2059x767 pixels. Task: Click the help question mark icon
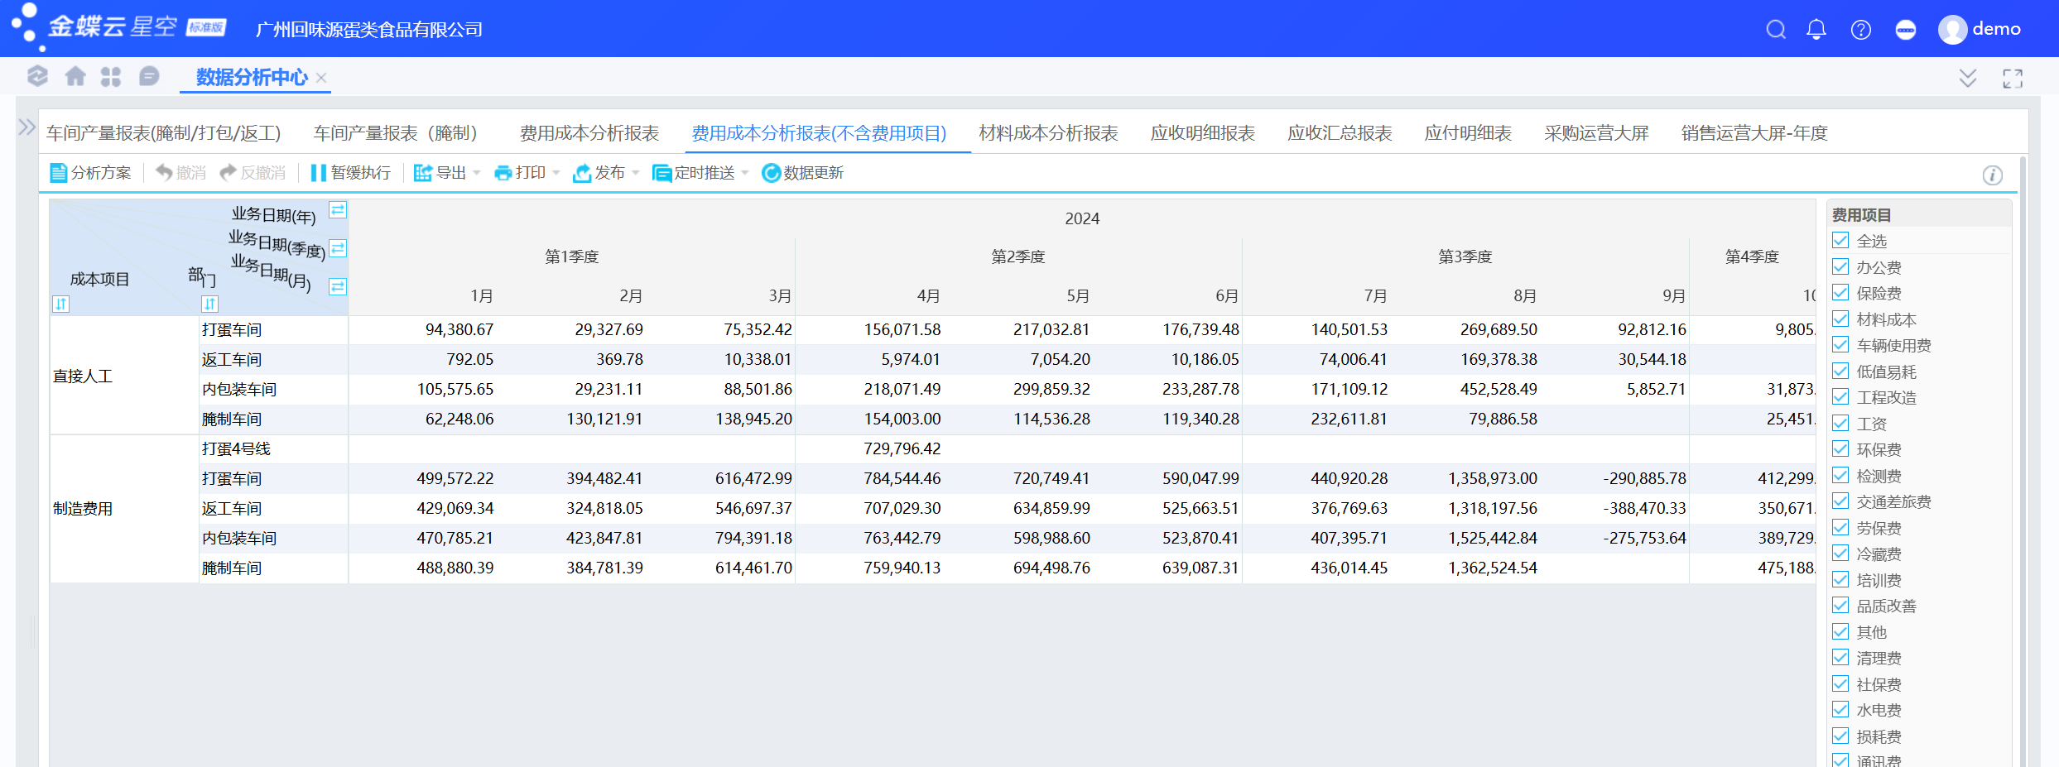[1860, 30]
